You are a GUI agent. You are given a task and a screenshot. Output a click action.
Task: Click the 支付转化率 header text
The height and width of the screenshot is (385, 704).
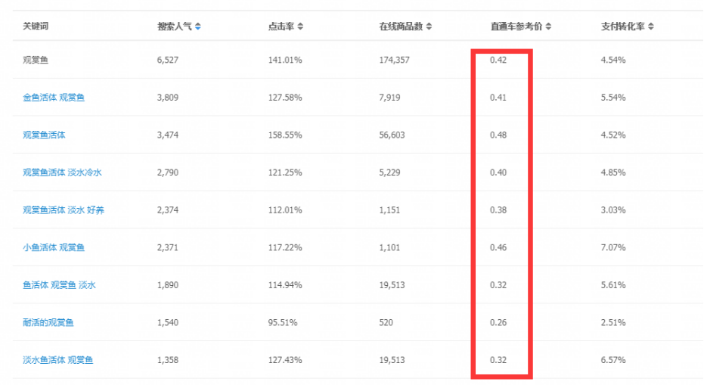click(622, 26)
